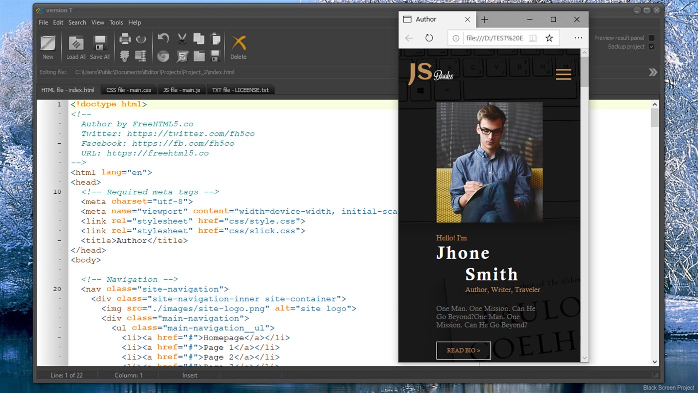This screenshot has height=393, width=698.
Task: Click the Homepage list item code line
Action: point(206,338)
